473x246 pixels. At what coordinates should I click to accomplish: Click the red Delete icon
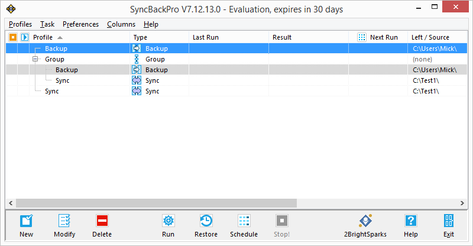point(102,221)
